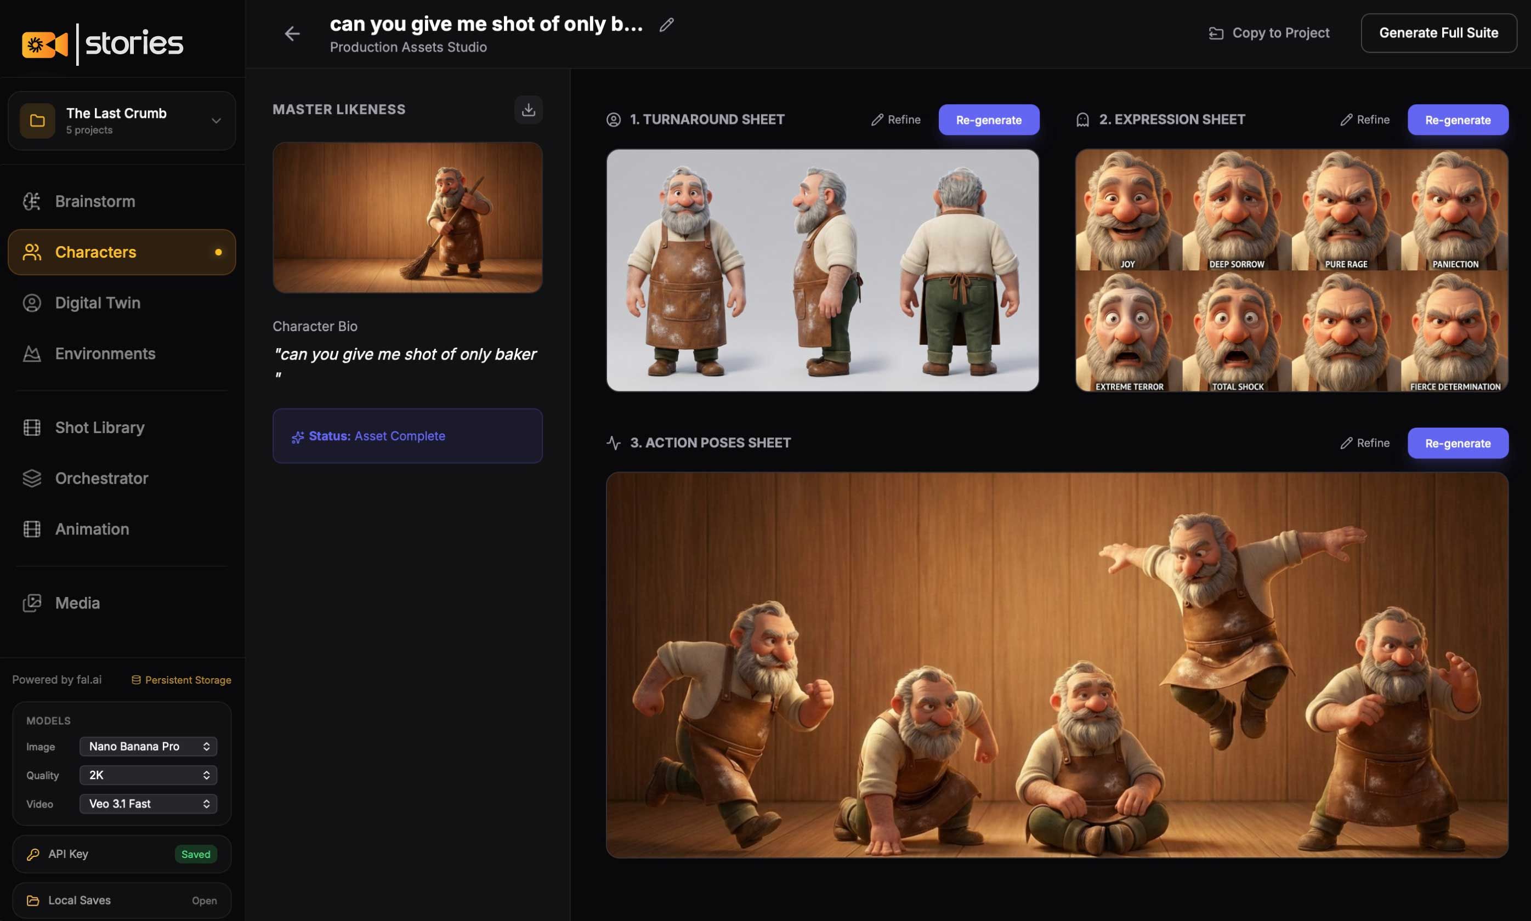Select the Characters section icon
The height and width of the screenshot is (921, 1531).
click(x=32, y=252)
